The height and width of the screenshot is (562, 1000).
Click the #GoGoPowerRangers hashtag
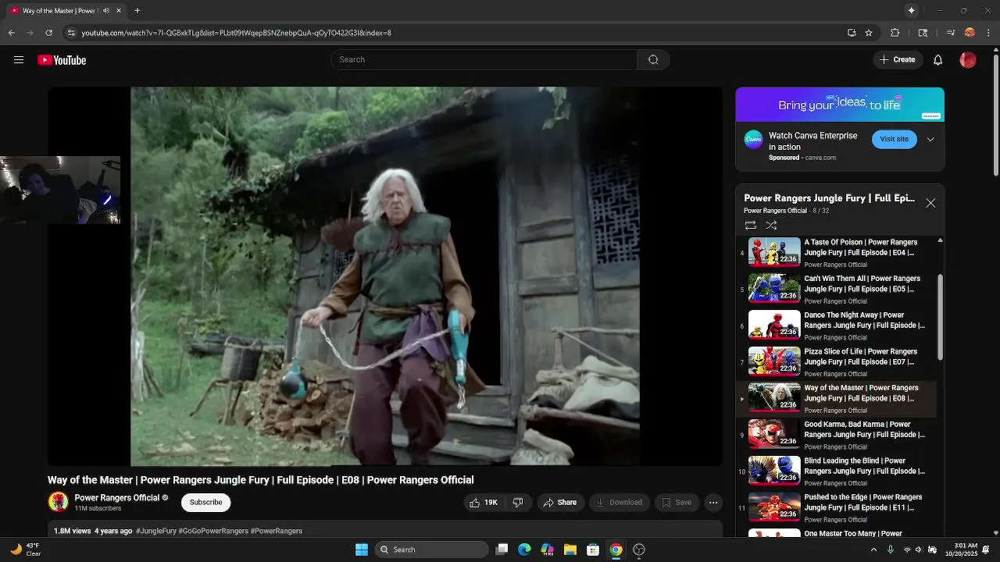point(212,531)
